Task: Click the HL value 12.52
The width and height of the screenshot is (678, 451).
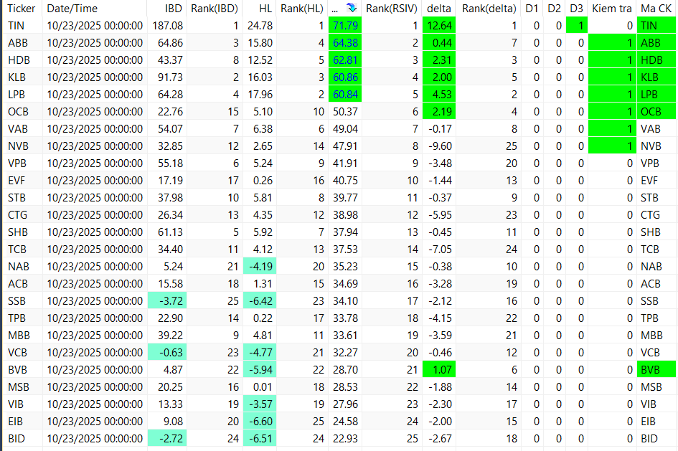Action: click(260, 60)
